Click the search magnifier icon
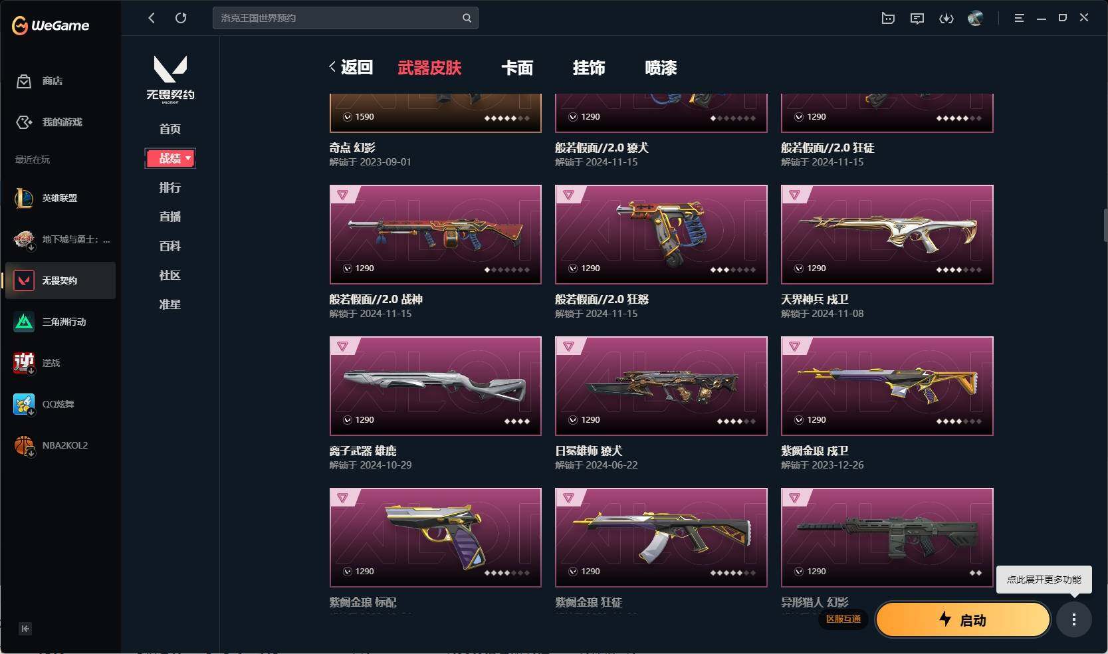 (467, 18)
